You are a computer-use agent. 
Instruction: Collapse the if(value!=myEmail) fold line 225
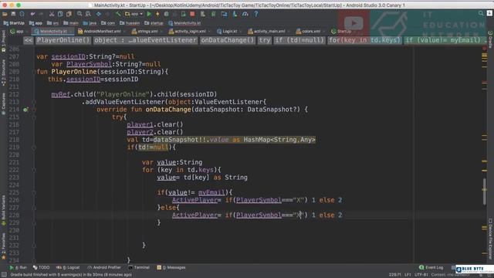(34, 192)
